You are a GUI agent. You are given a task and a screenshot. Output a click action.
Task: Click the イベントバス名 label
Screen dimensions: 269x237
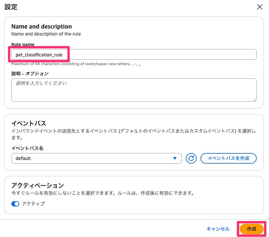(x=27, y=148)
